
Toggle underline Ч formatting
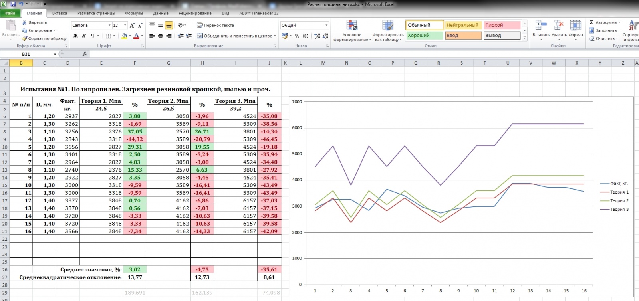92,36
